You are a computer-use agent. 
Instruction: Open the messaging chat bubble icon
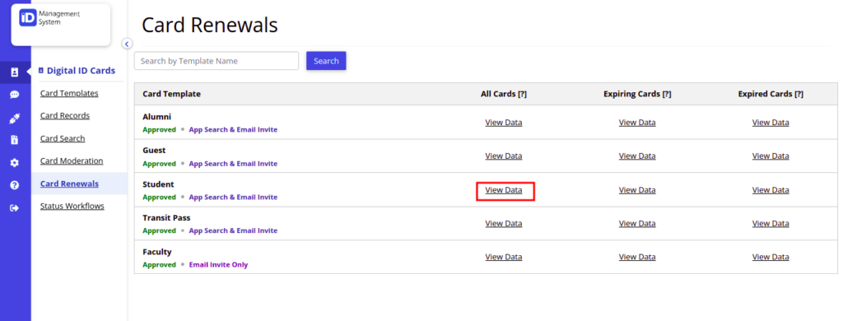(15, 95)
